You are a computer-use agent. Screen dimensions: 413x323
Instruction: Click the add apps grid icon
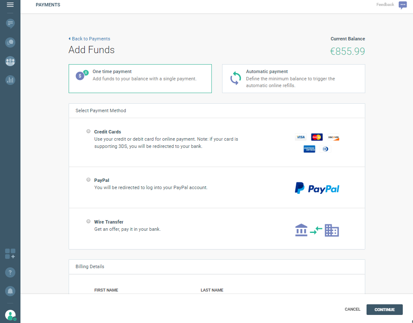pos(10,254)
